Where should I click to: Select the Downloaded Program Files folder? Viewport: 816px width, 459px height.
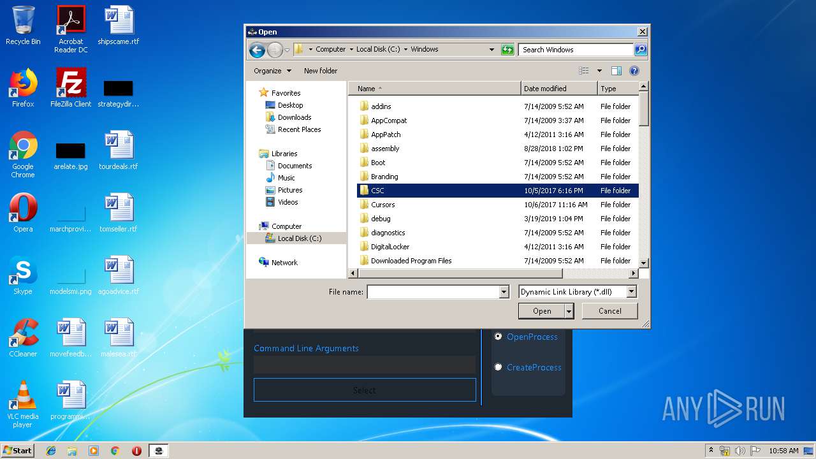(x=411, y=261)
